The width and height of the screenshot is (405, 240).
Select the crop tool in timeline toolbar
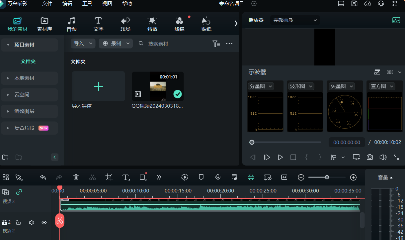pyautogui.click(x=109, y=177)
